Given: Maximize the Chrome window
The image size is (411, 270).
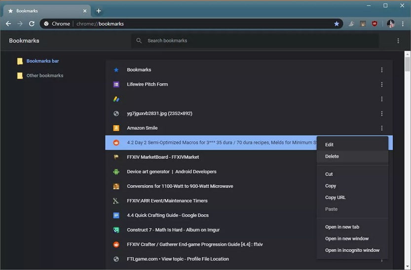Looking at the screenshot, I should point(385,5).
